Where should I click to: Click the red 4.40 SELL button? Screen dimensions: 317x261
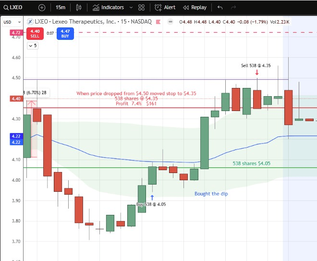coord(35,34)
